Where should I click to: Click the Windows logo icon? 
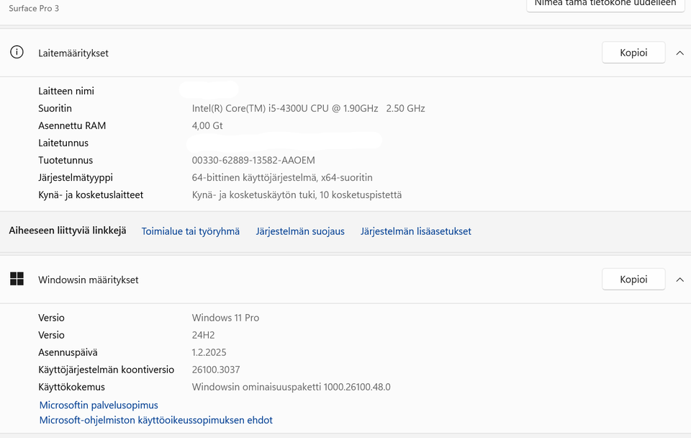[17, 279]
